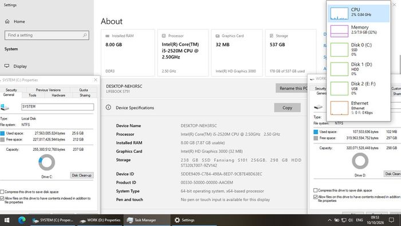Open the taskbar clock and date
The image size is (401, 226).
tap(375, 220)
